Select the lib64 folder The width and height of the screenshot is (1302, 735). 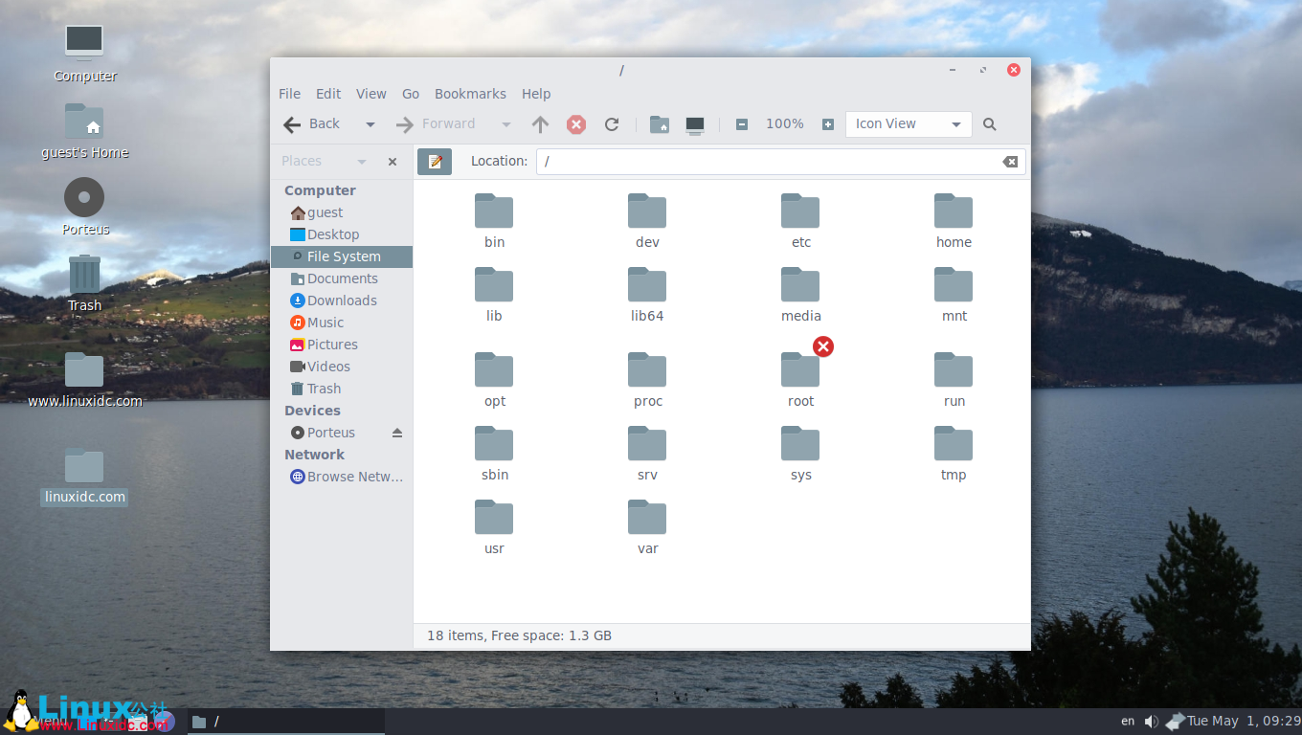647,295
